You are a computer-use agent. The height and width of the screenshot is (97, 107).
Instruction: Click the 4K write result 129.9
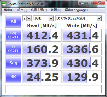[x=82, y=77]
